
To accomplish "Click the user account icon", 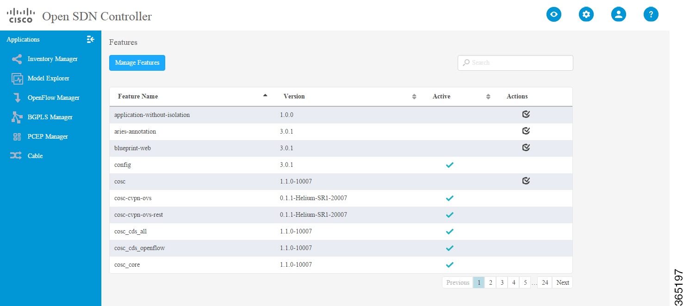I will (619, 14).
